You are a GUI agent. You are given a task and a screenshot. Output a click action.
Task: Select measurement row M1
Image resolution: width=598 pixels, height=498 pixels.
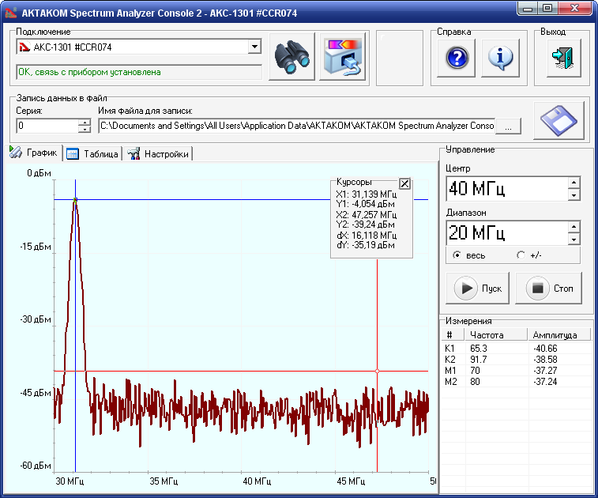coord(517,370)
